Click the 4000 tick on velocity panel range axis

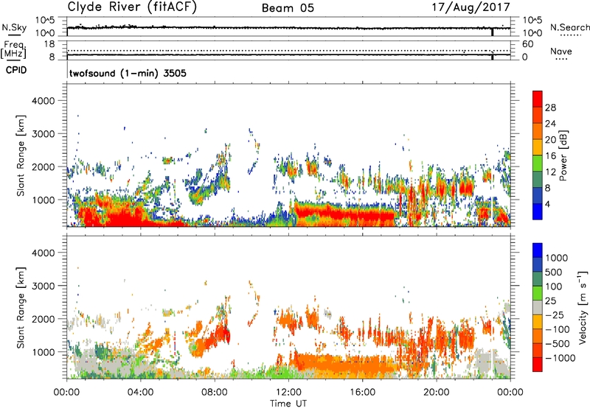pos(43,253)
